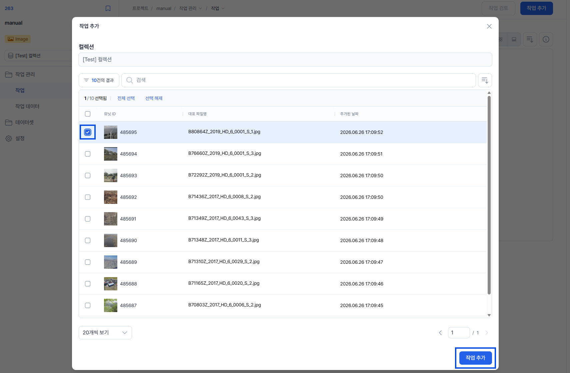Open the sort icon next to search
Image resolution: width=570 pixels, height=373 pixels.
coord(485,80)
